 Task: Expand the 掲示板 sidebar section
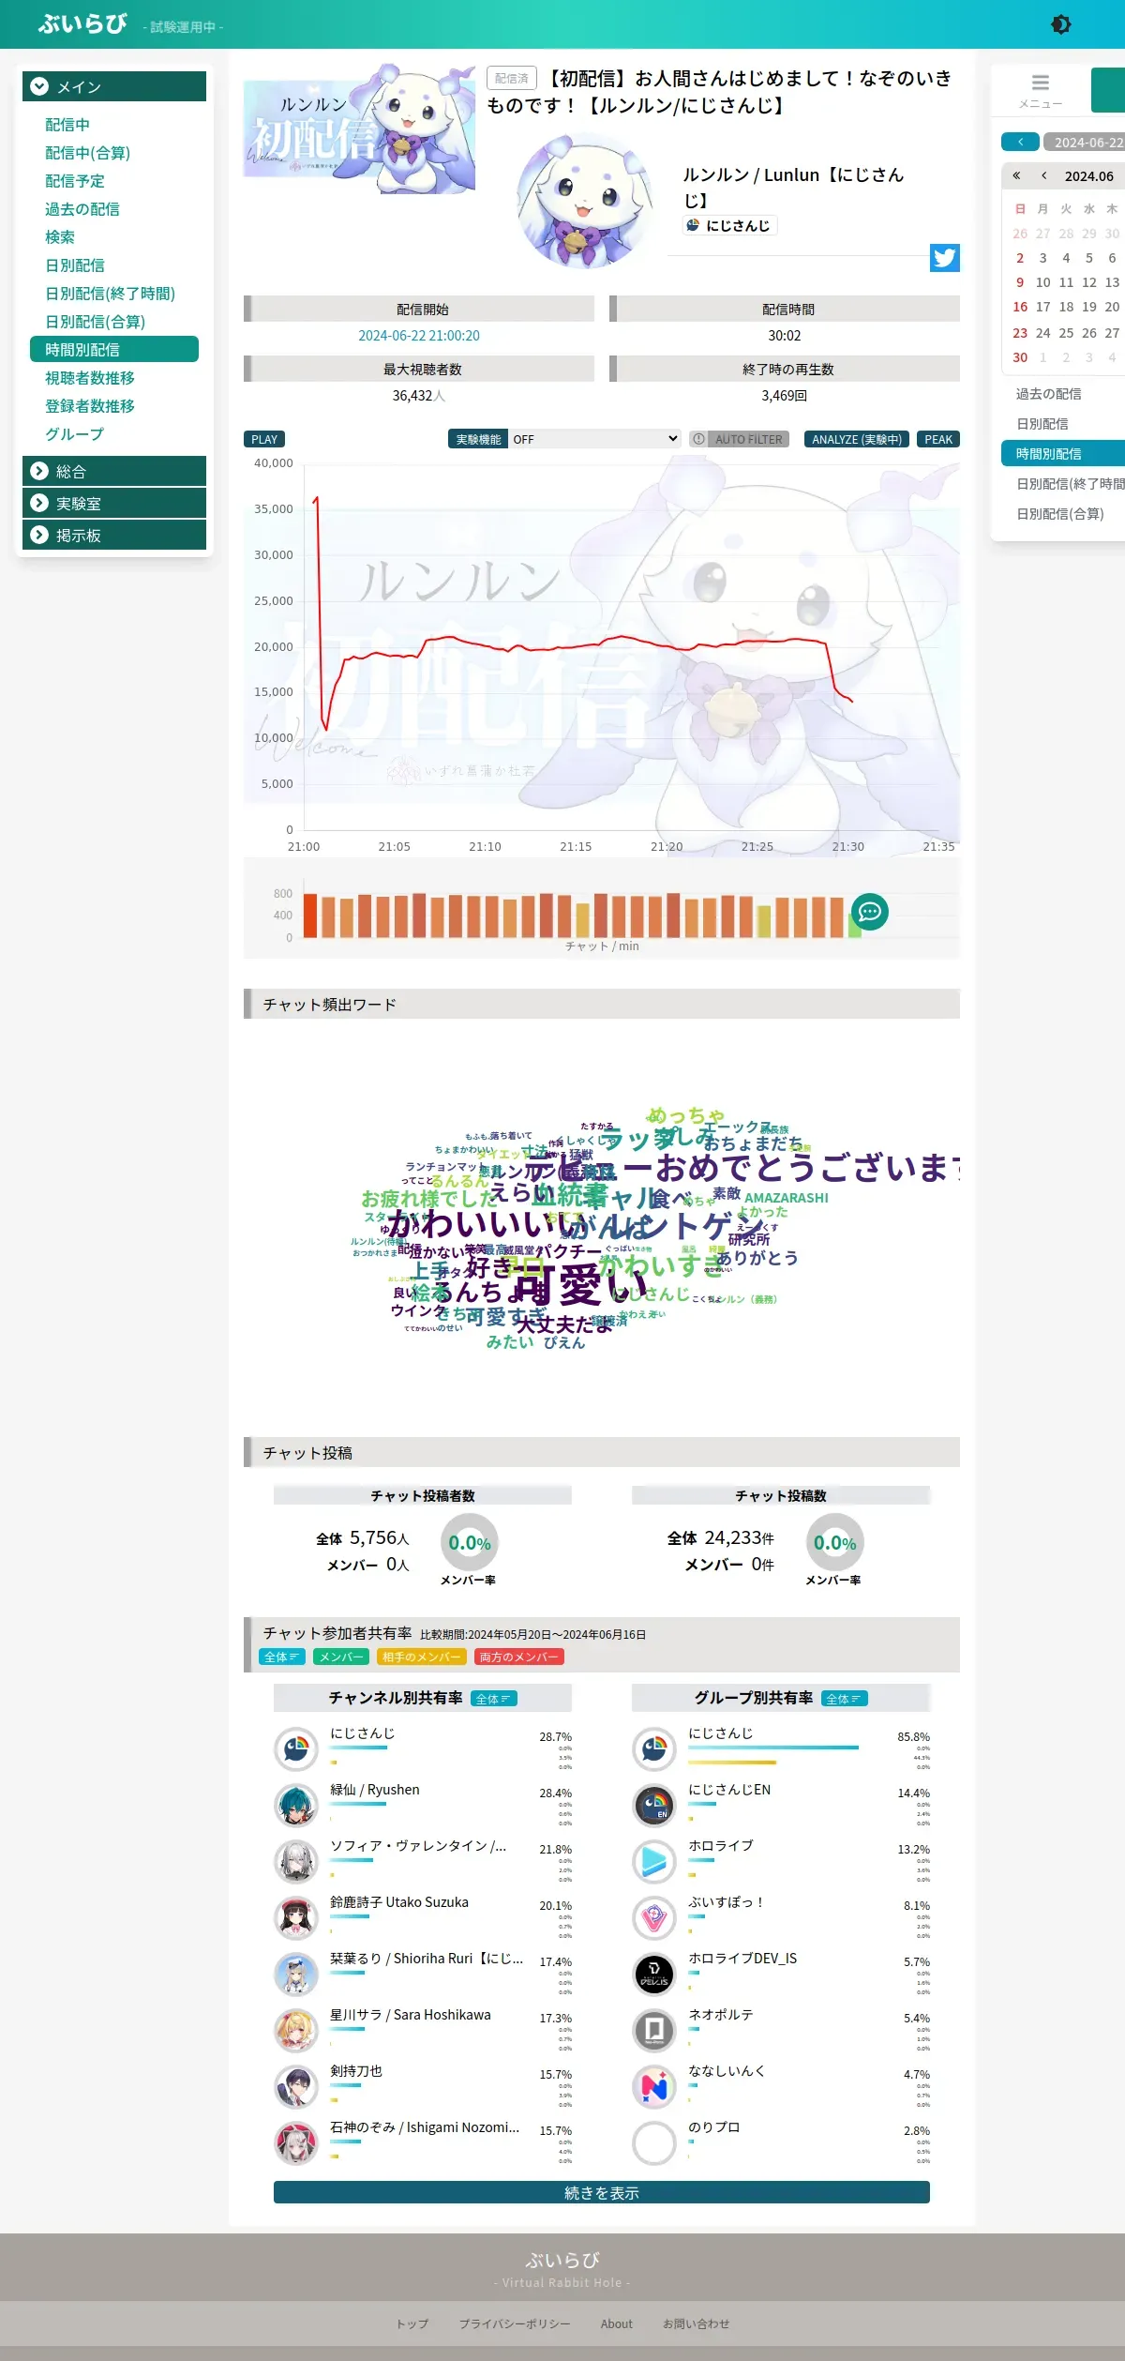click(114, 535)
